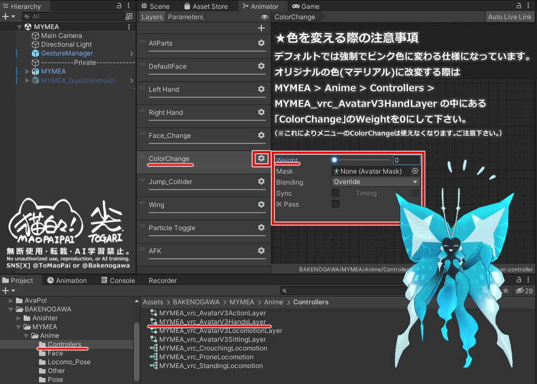Screen dimensions: 537x384
Task: Click Anime in the asset breadcrumb path
Action: [273, 302]
